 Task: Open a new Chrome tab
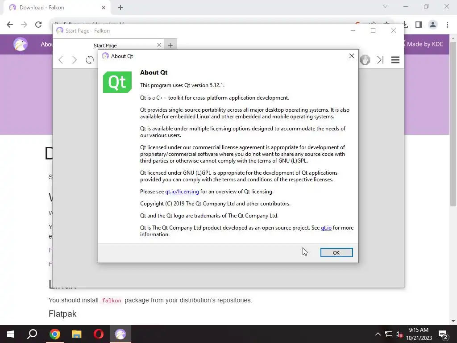[x=120, y=8]
